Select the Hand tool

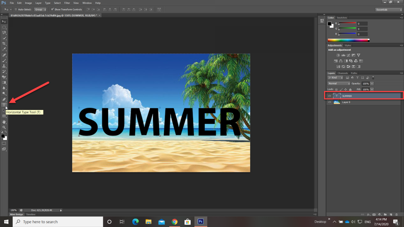click(4, 122)
